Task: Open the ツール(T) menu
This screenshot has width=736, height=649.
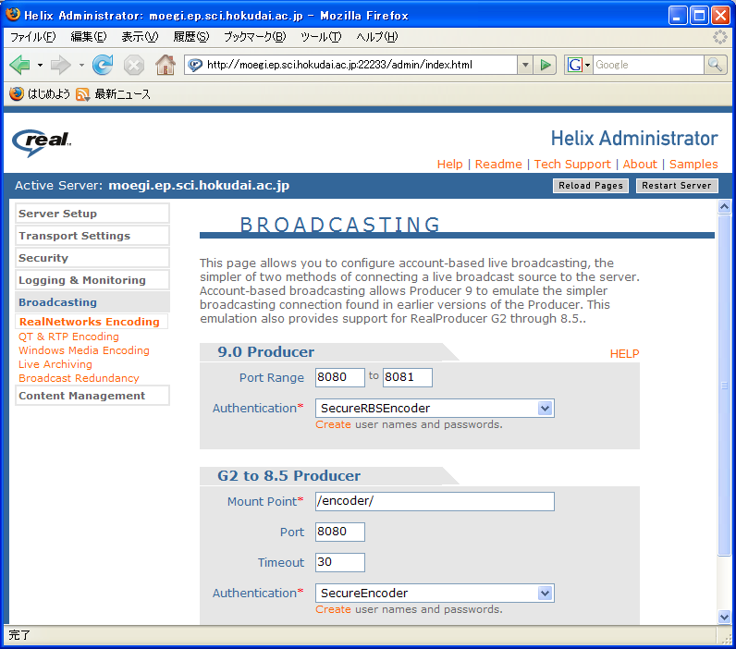Action: [321, 37]
